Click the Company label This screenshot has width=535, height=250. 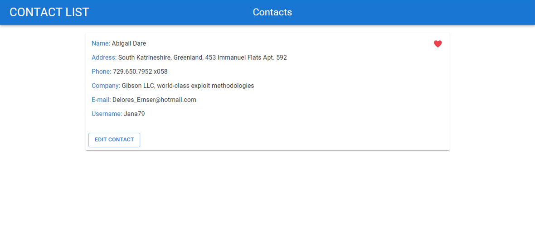(106, 86)
